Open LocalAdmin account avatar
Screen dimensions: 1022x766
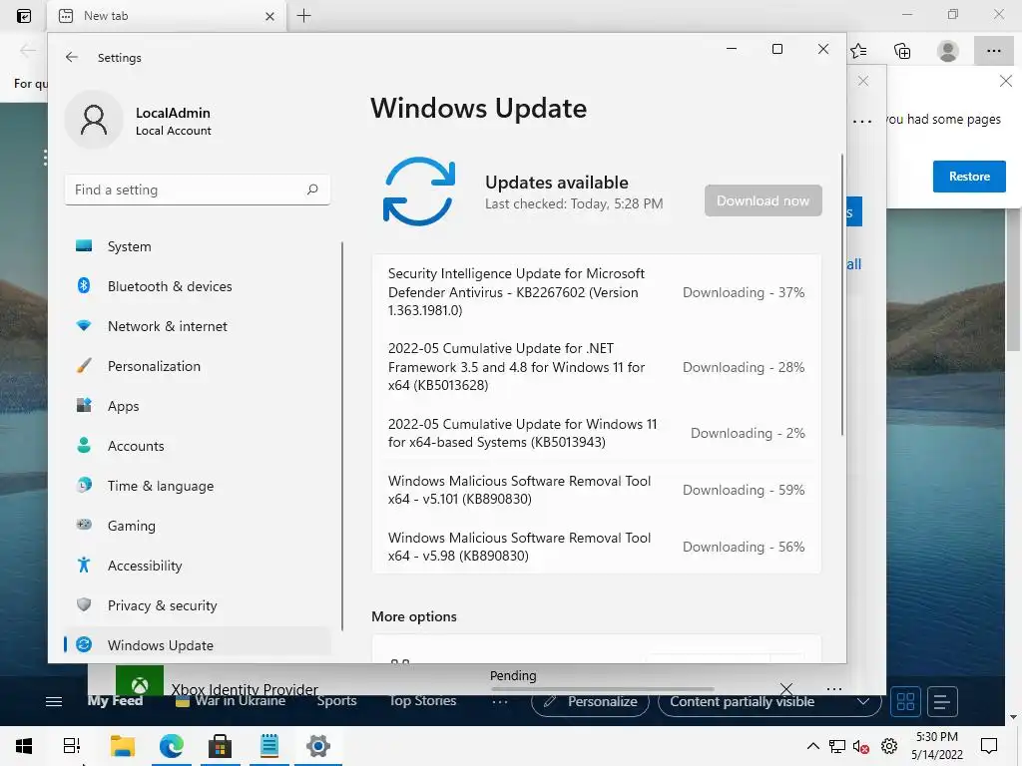(94, 120)
